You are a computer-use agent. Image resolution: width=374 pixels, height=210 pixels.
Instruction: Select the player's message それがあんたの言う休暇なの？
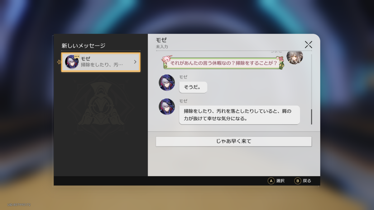pos(223,63)
